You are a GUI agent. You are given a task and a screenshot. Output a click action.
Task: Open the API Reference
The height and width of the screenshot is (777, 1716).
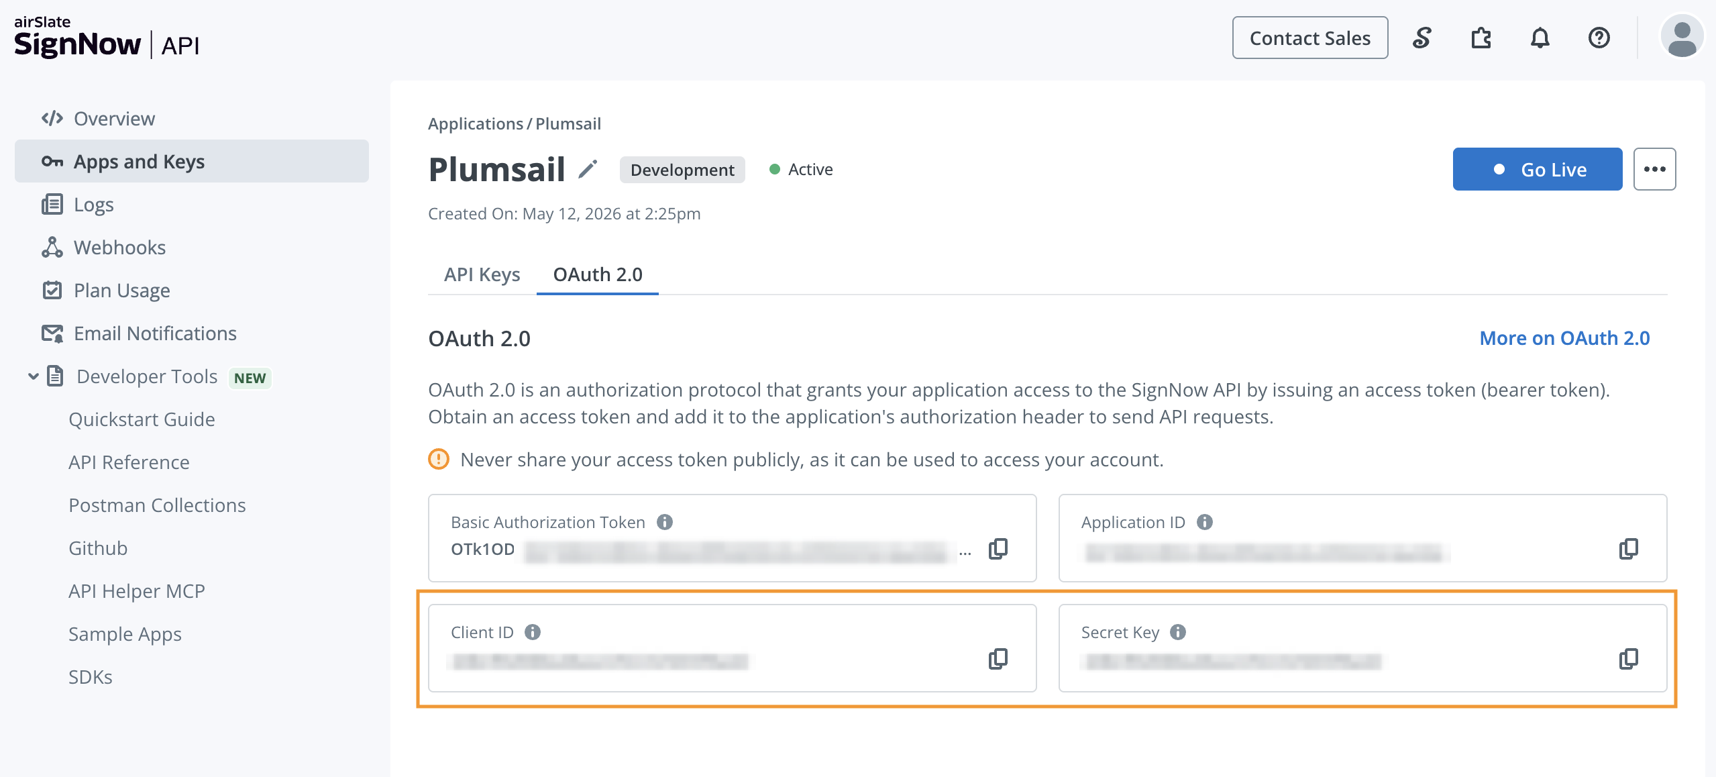point(129,462)
